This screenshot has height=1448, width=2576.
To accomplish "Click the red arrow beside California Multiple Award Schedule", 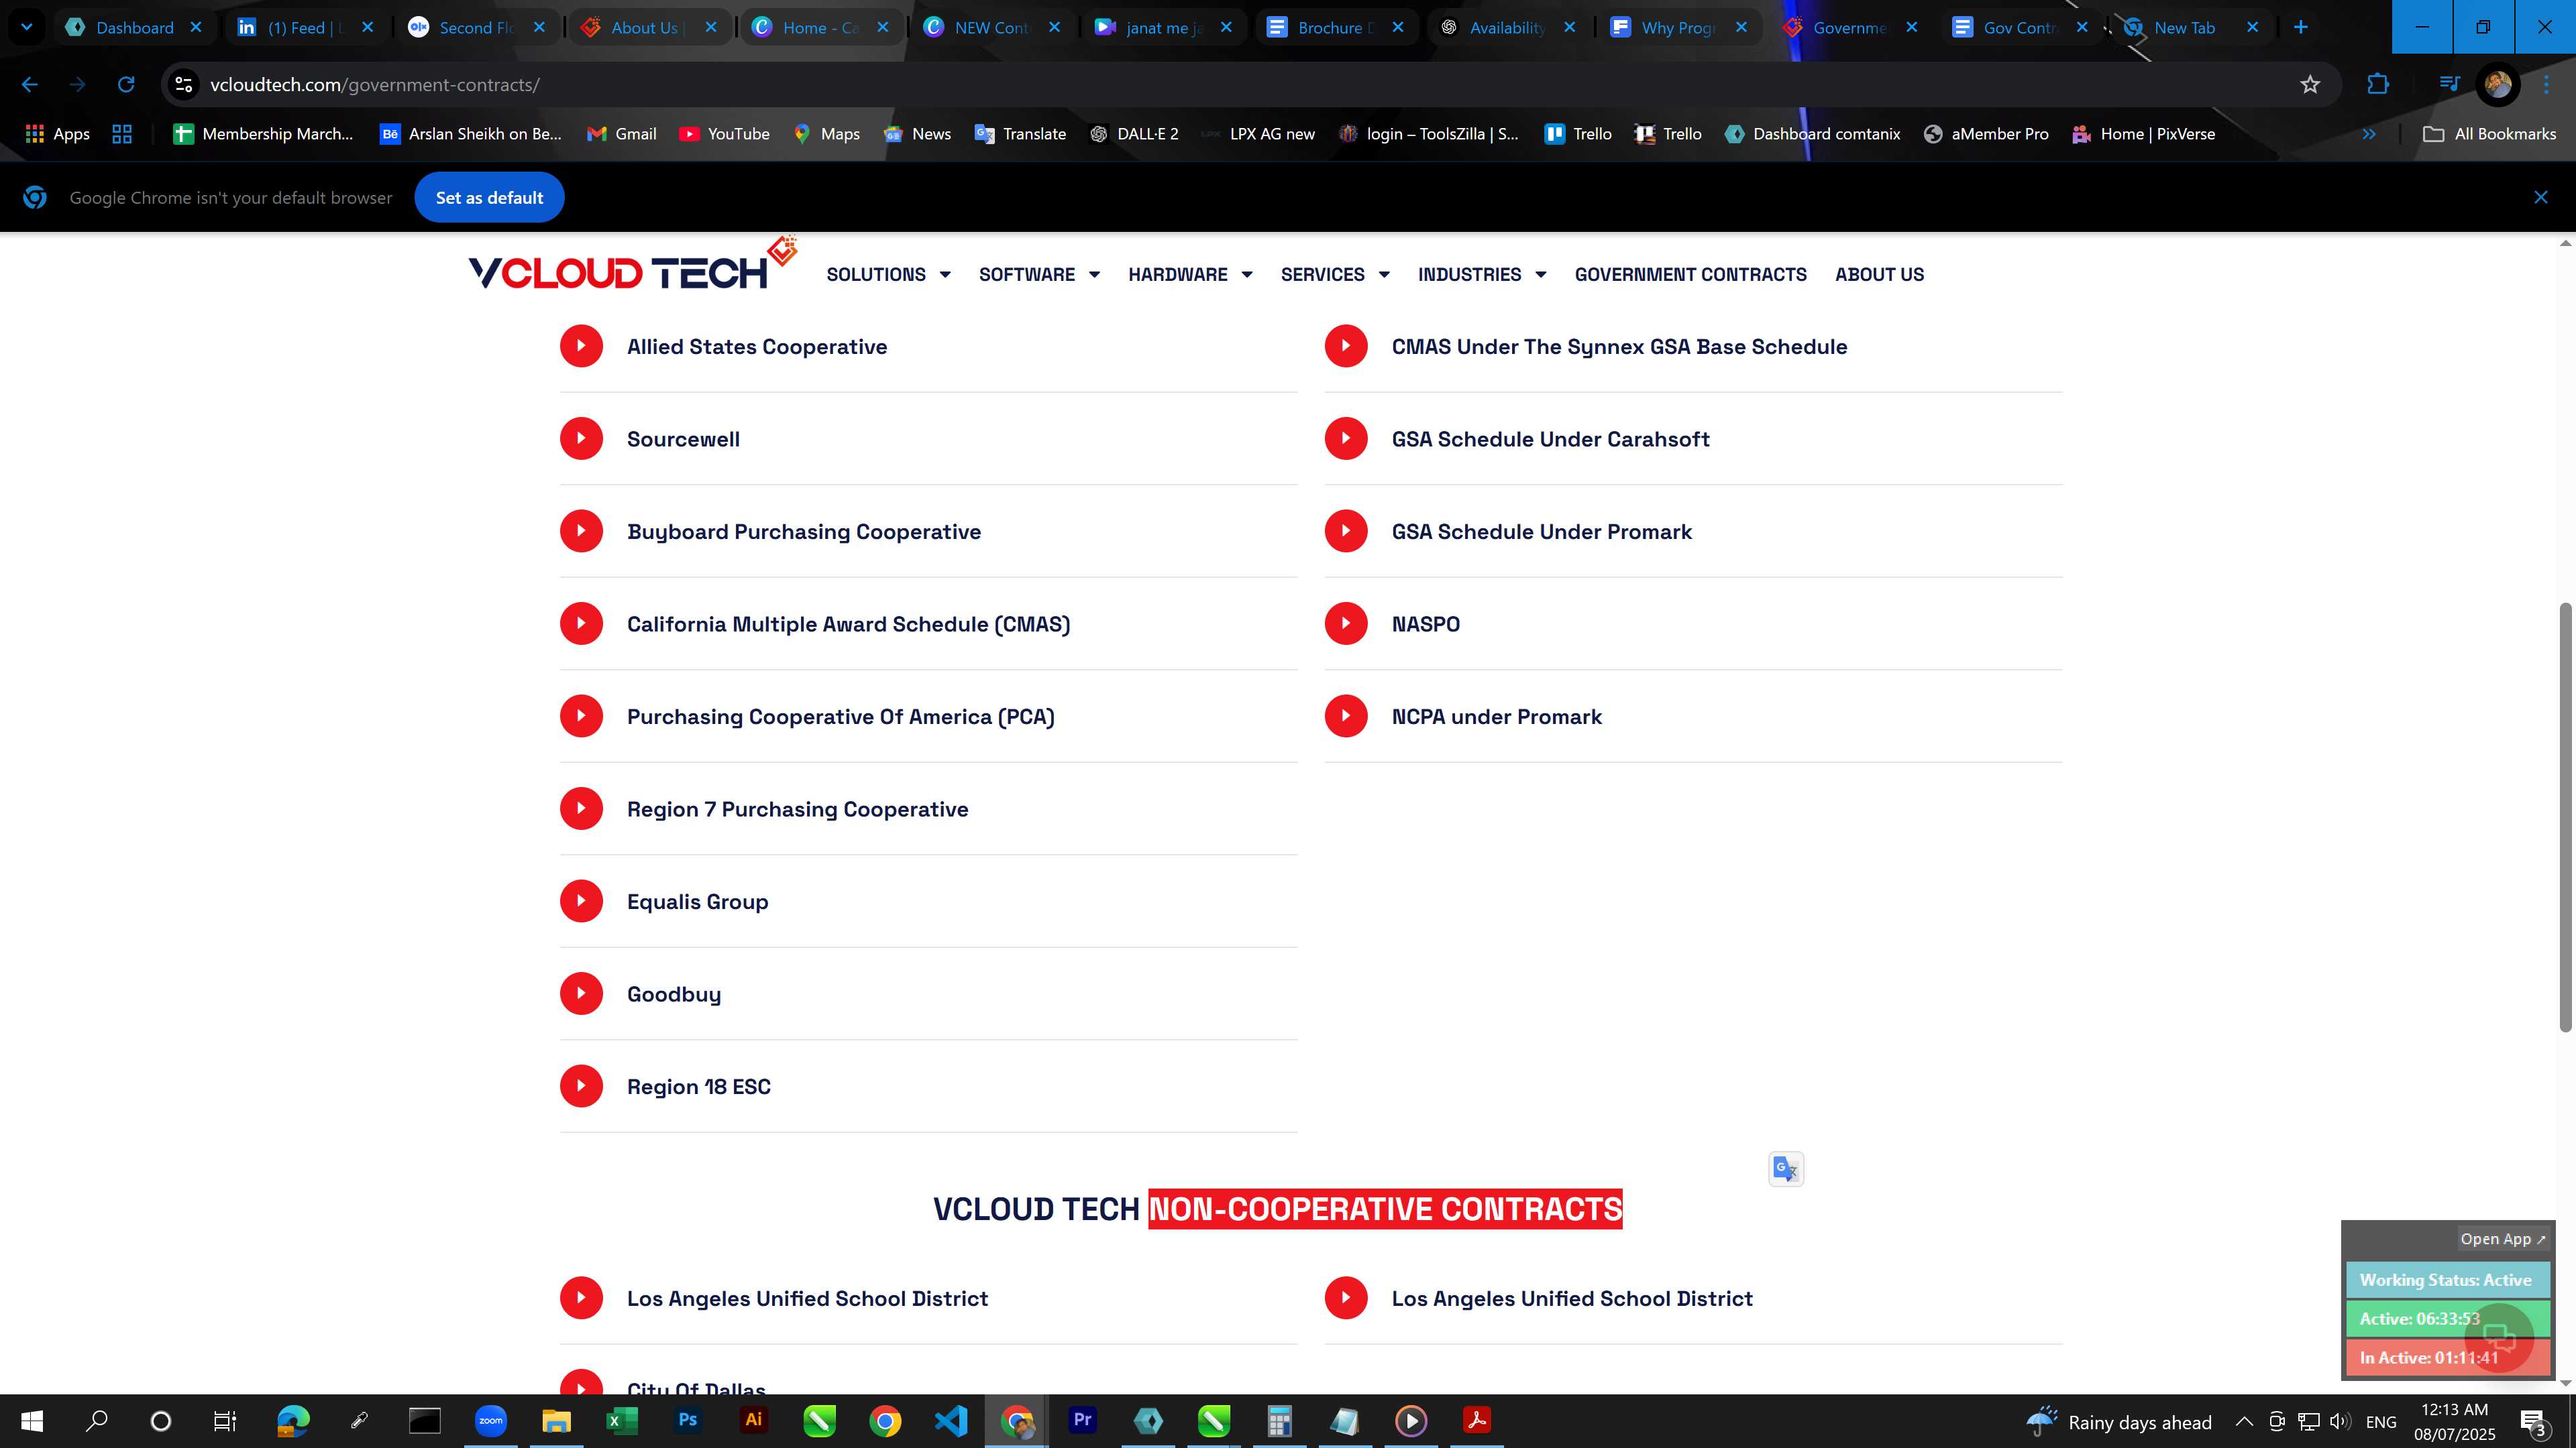I will (x=581, y=623).
